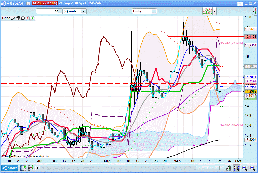The height and width of the screenshot is (173, 258).
Task: Click the 15.5608 orange price axis label
Action: [x=250, y=29]
